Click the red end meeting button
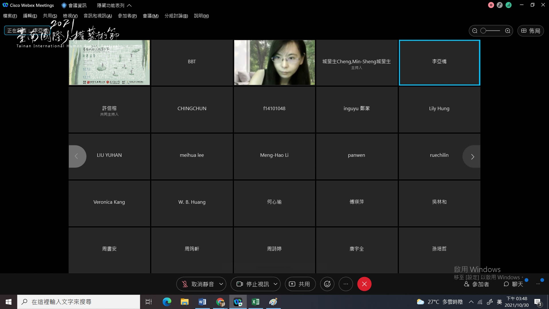549x309 pixels. coord(364,284)
